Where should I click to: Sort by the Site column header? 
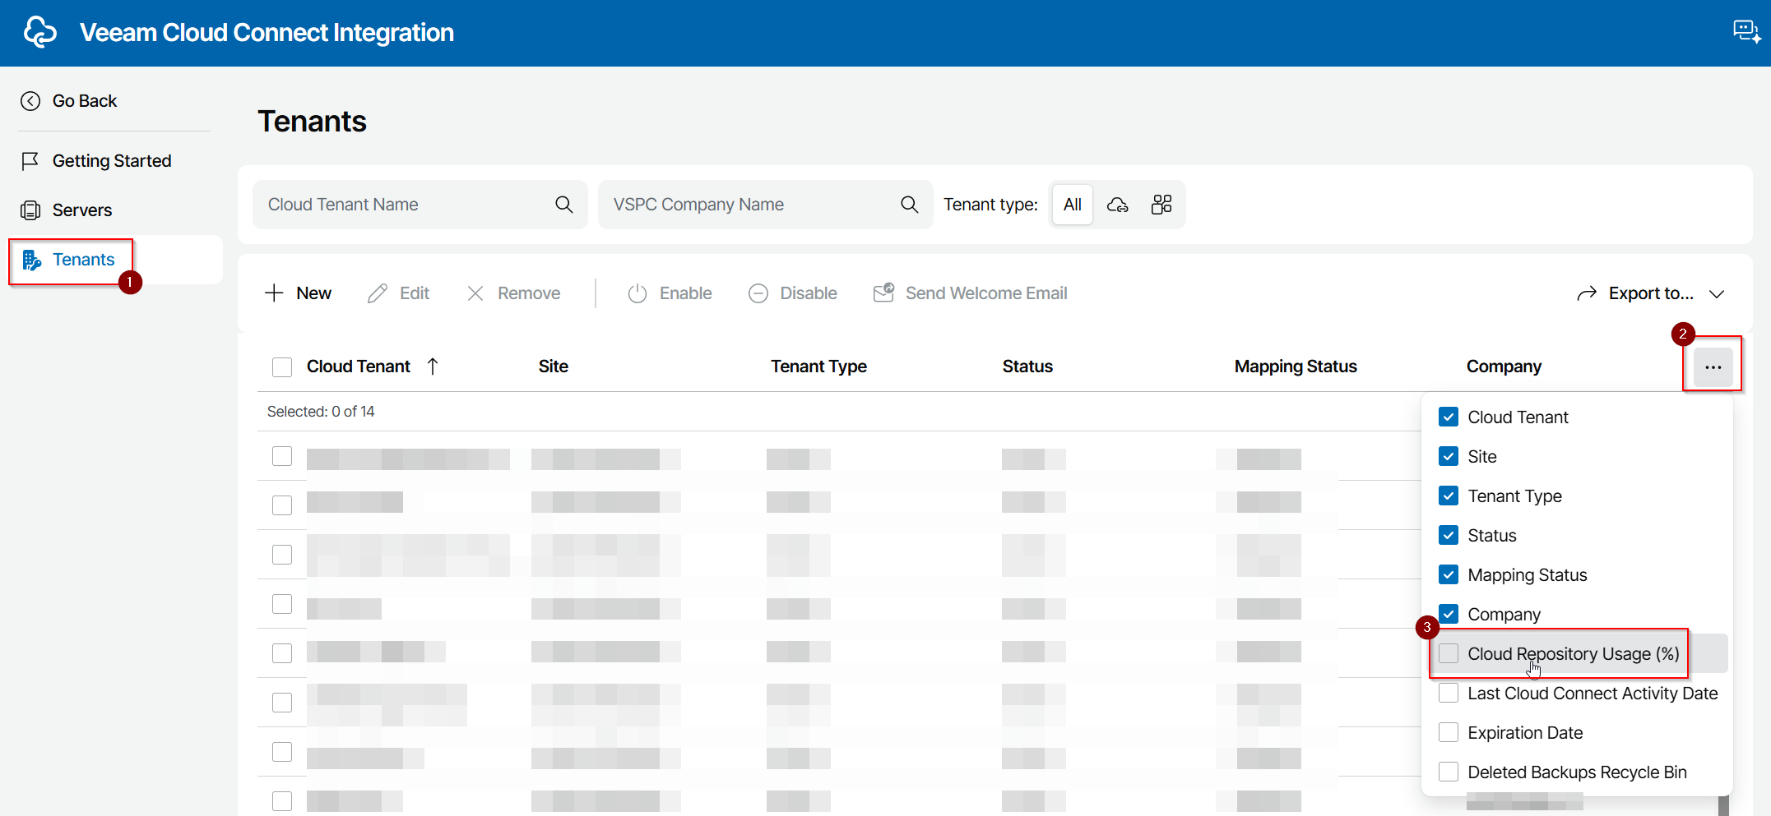tap(554, 367)
